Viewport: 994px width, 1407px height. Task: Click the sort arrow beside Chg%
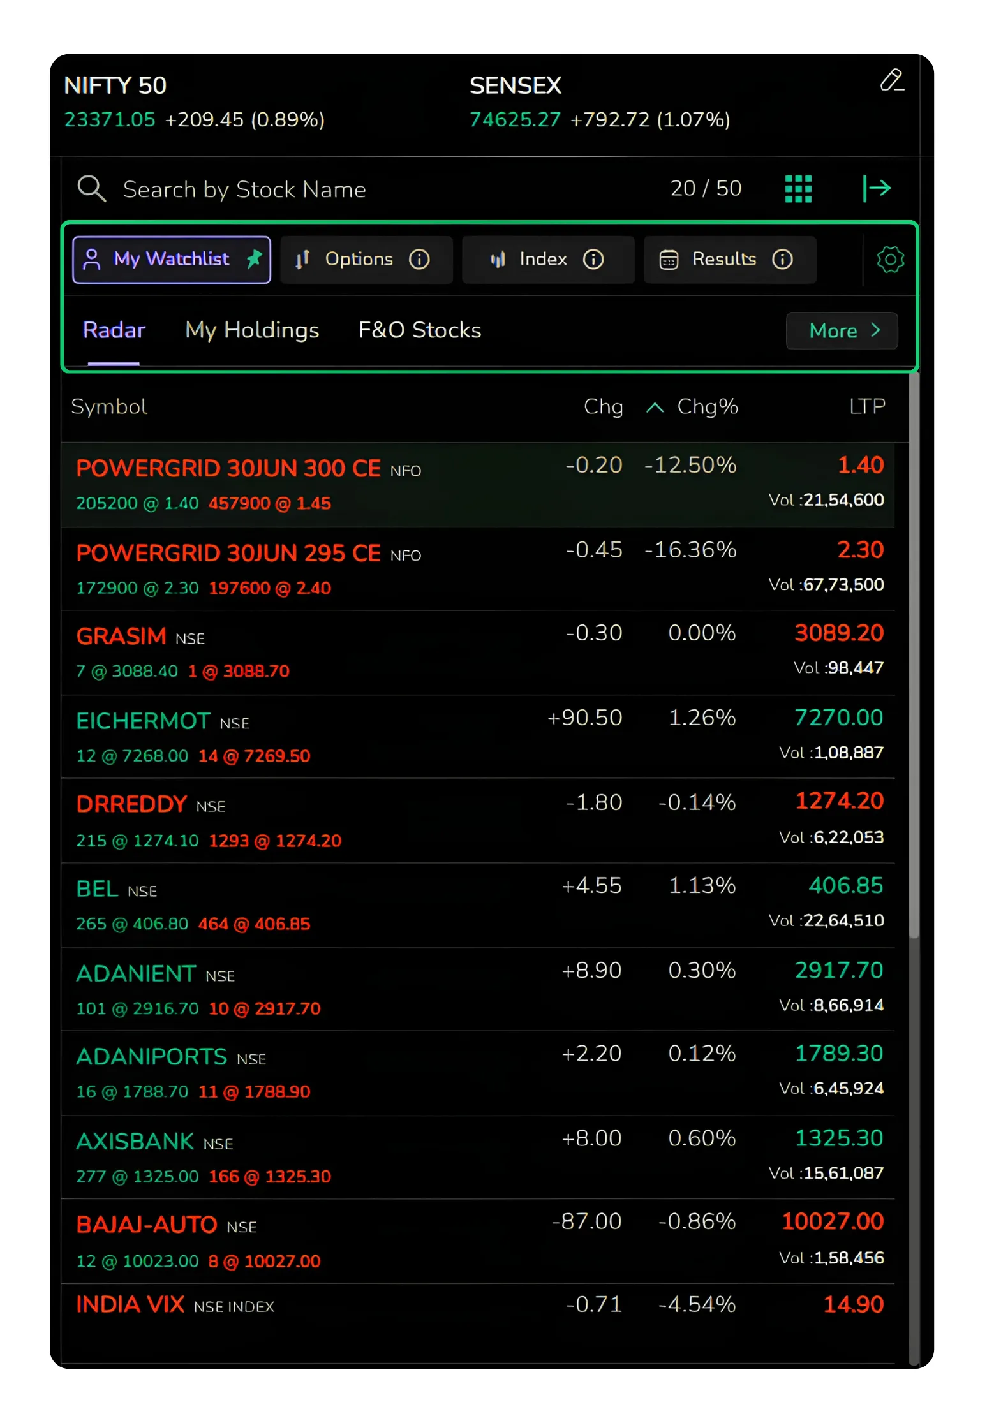click(655, 407)
